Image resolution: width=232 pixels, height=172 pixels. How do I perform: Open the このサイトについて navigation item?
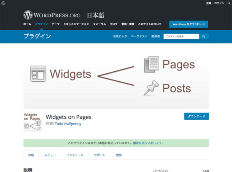click(x=150, y=24)
